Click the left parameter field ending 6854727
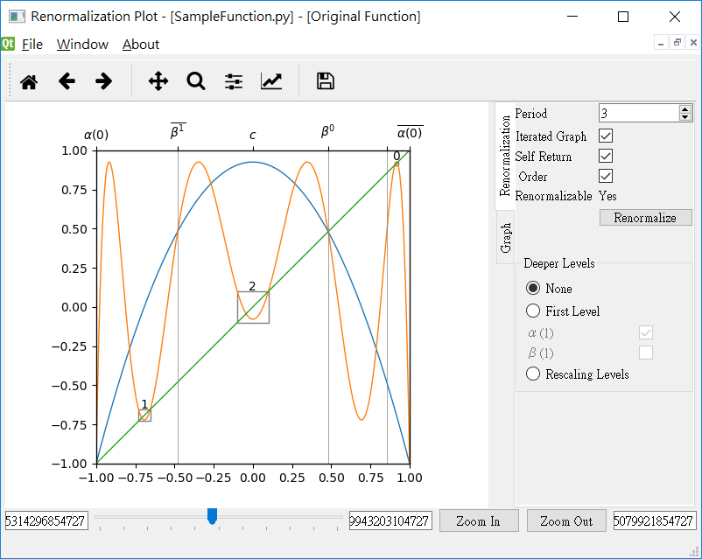 [46, 521]
